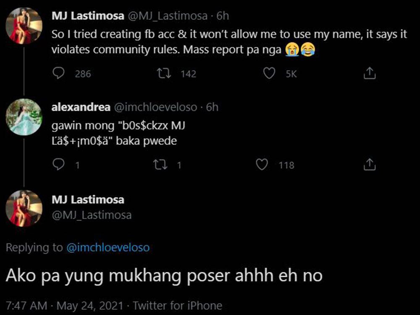
Task: Open the "Ako pa yung mukhang poser" tweet text
Action: [x=164, y=276]
